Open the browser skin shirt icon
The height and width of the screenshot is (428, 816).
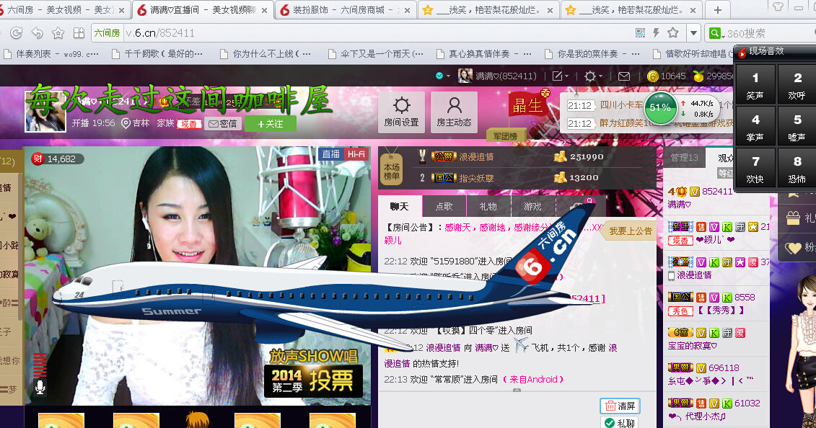pos(778,6)
